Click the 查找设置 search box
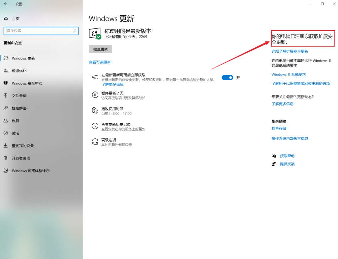 coord(41,31)
